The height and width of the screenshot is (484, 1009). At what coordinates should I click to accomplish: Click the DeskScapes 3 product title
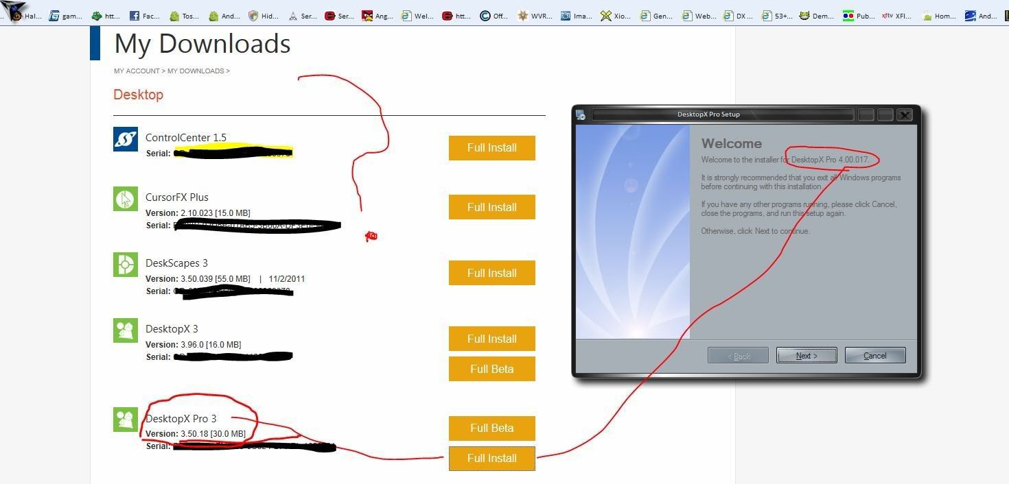[176, 263]
